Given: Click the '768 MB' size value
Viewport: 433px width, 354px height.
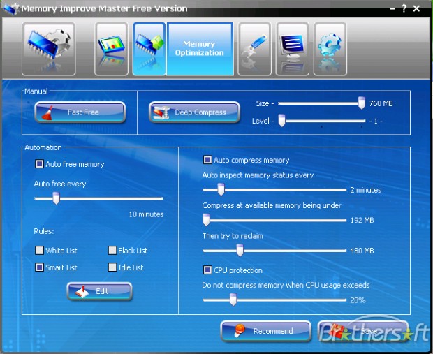Looking at the screenshot, I should [381, 103].
